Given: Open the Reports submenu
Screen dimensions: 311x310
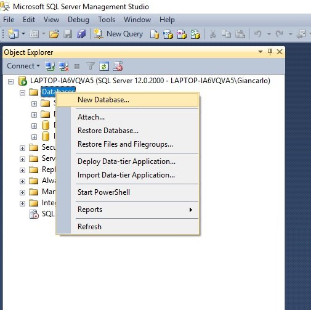Looking at the screenshot, I should click(x=127, y=210).
